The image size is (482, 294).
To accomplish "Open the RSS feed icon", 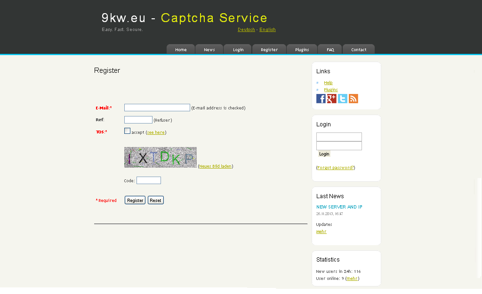I will 353,99.
